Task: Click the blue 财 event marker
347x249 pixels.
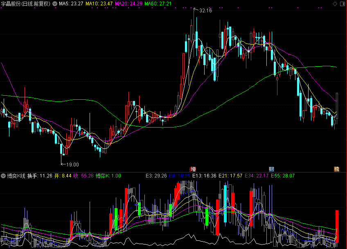Action: [271, 169]
